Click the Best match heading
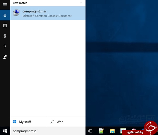This screenshot has height=135, width=158. click(20, 3)
